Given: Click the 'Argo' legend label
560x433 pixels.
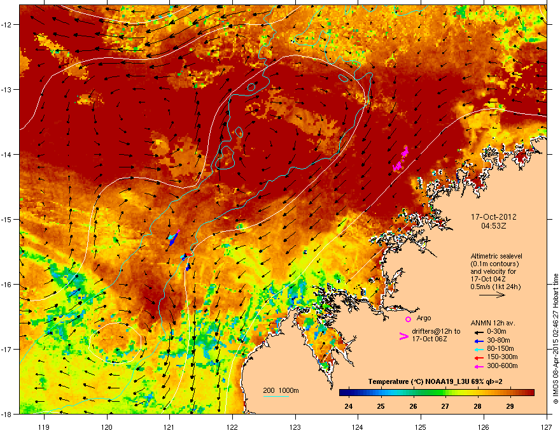Looking at the screenshot, I should pyautogui.click(x=424, y=318).
